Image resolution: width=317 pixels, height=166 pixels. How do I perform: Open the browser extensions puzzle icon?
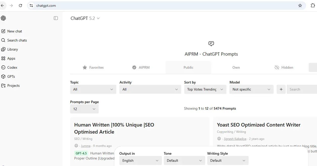(313, 6)
